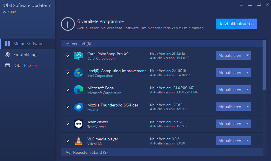Image resolution: width=271 pixels, height=161 pixels.
Task: Click the 6 veraltete Programme heading
Action: pyautogui.click(x=100, y=21)
